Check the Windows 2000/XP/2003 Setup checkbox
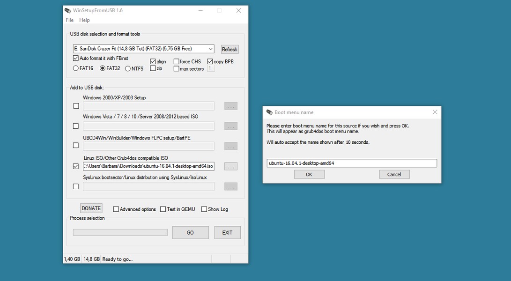This screenshot has width=511, height=281. coord(76,106)
